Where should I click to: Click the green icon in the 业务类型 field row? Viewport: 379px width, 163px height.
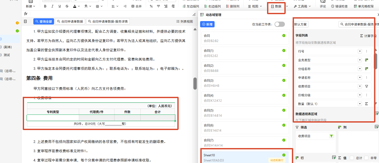tap(366, 60)
